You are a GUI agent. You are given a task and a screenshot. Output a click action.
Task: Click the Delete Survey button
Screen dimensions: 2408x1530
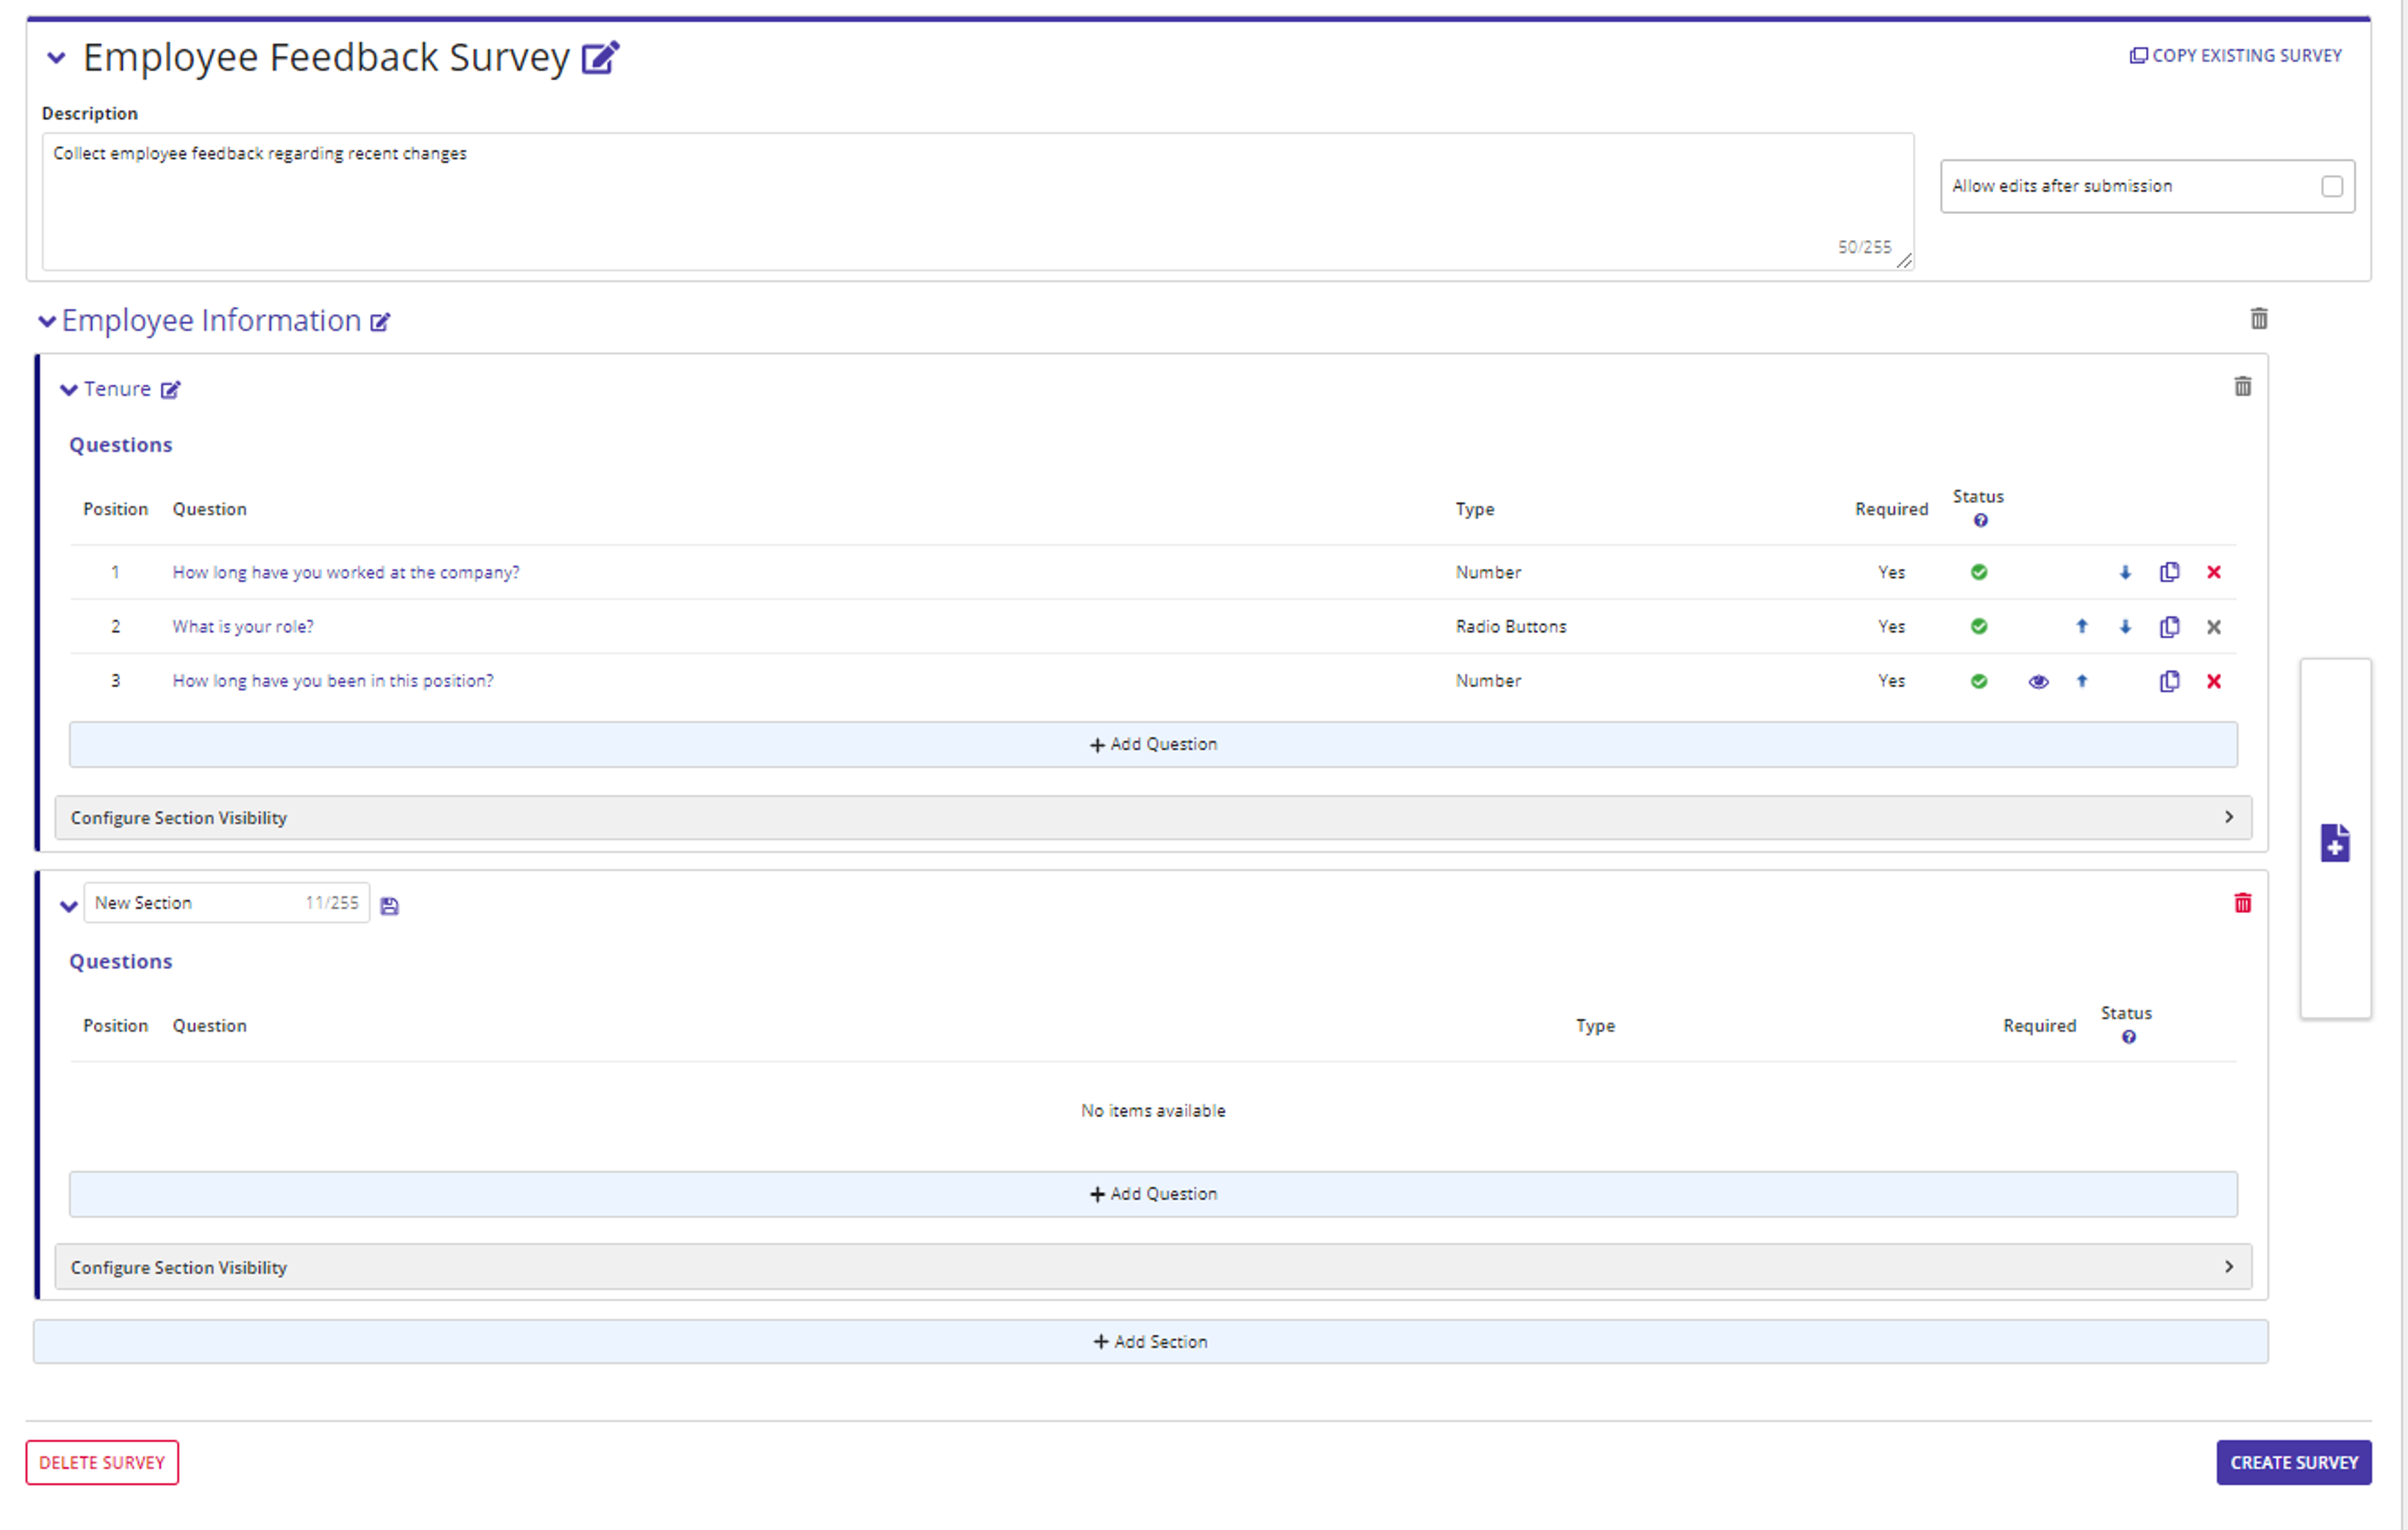[102, 1463]
